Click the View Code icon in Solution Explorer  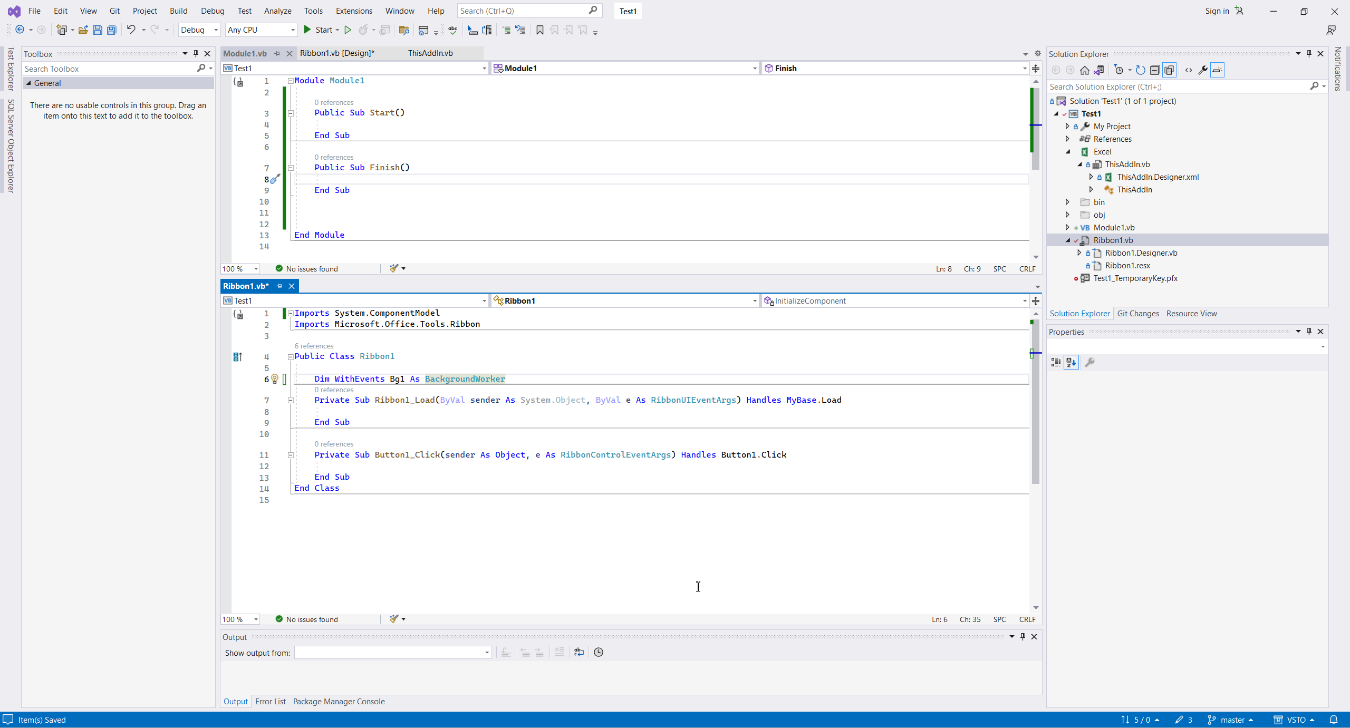click(1189, 70)
